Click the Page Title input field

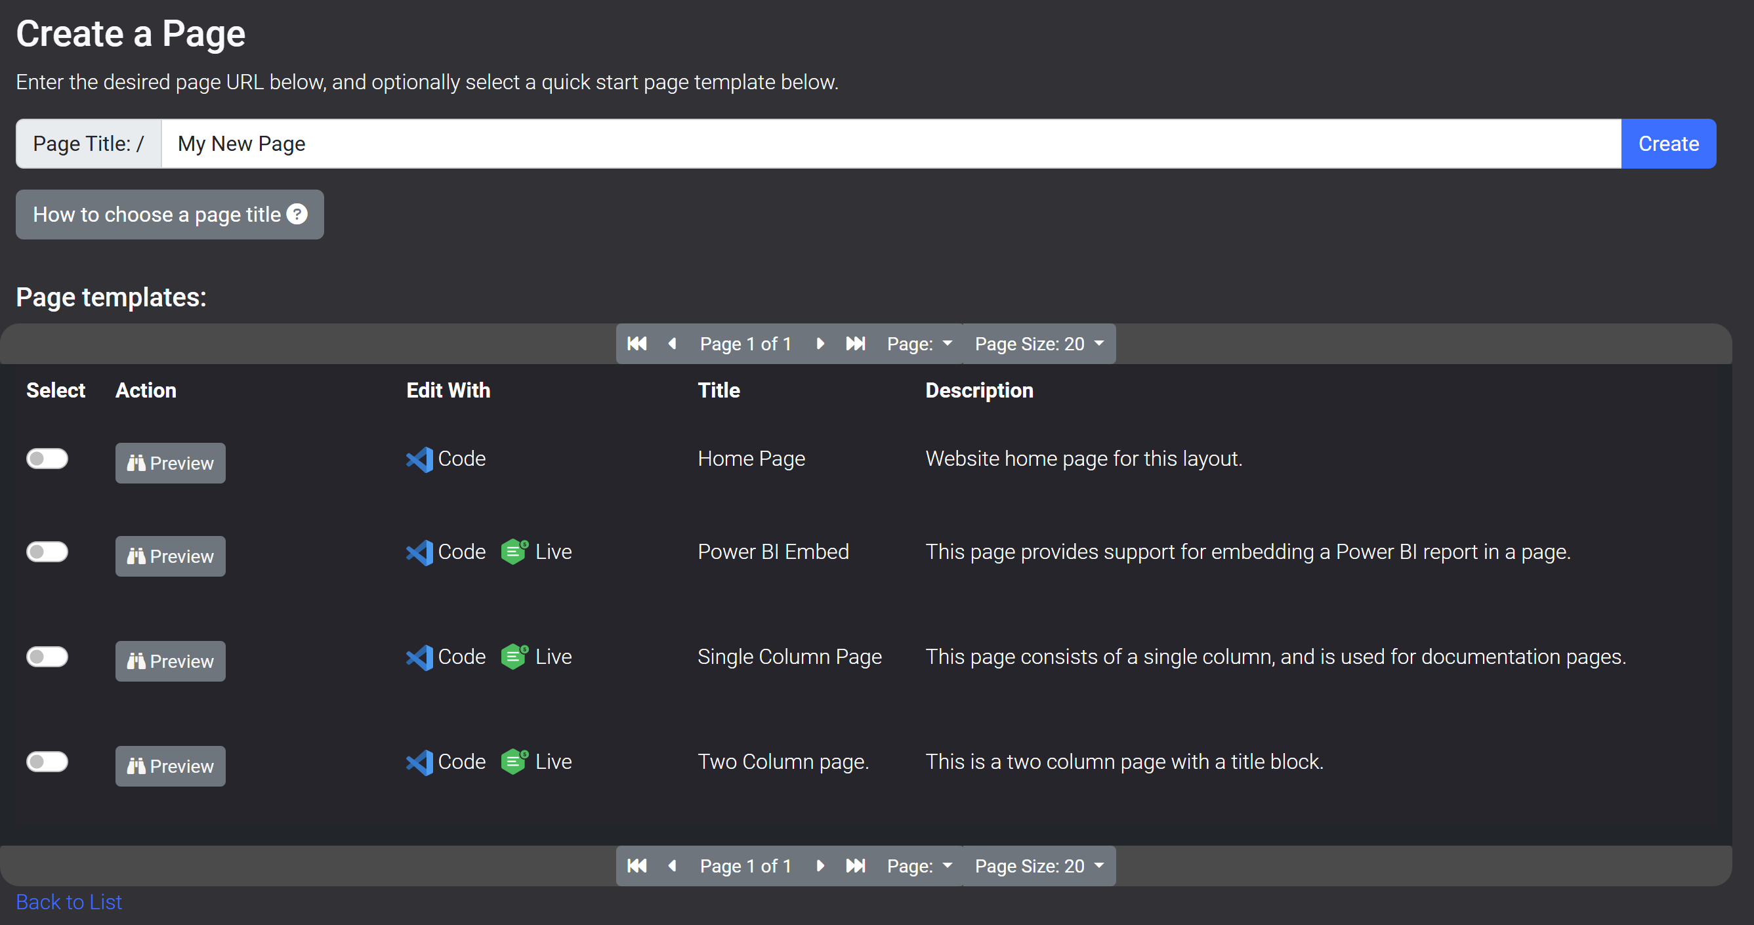tap(890, 144)
